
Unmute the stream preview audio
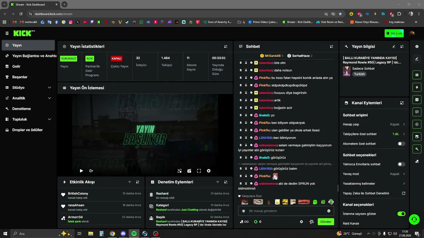point(91,171)
